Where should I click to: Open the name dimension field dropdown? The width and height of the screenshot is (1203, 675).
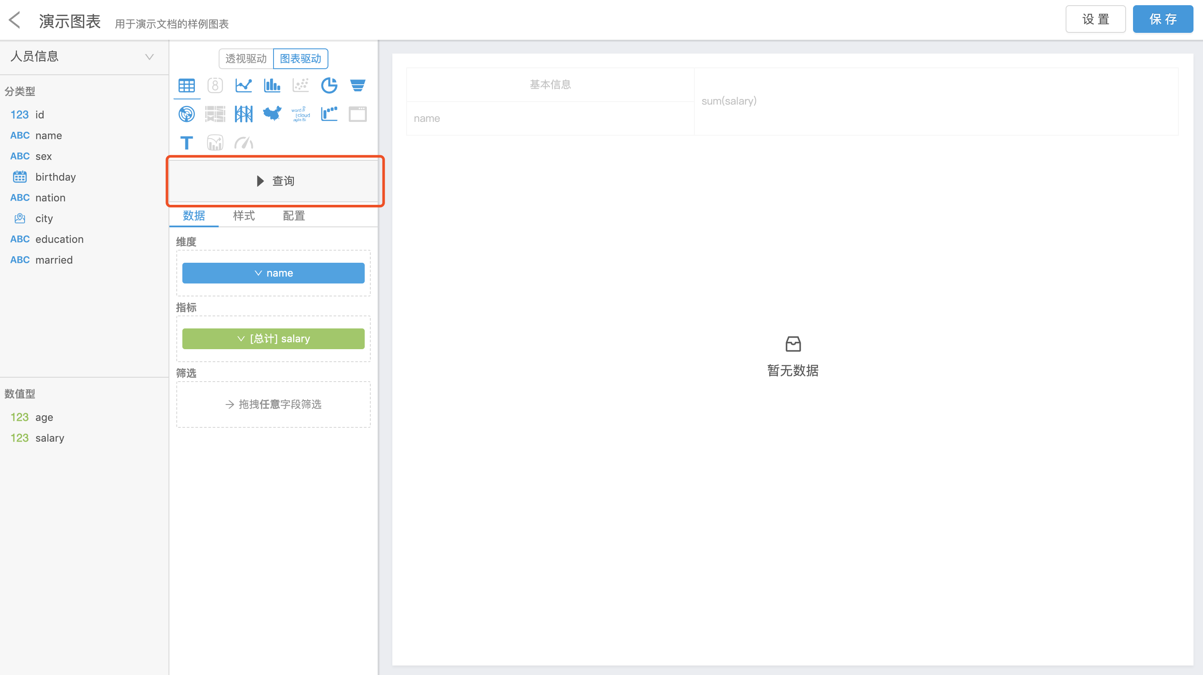273,273
